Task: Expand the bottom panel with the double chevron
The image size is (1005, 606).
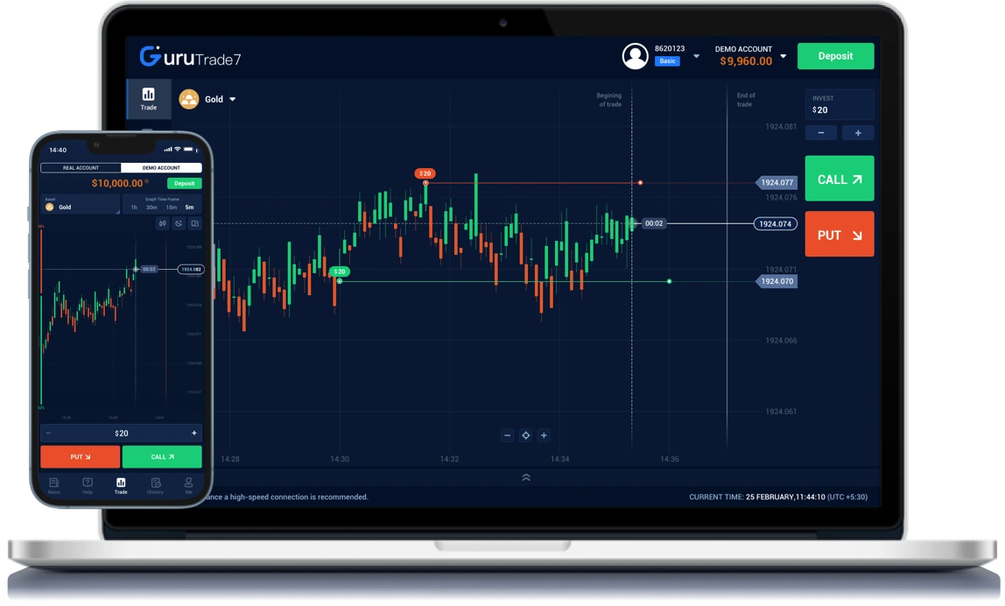Action: point(525,477)
